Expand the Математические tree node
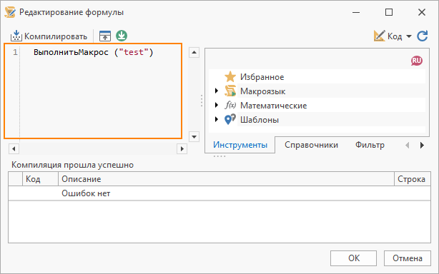This screenshot has width=439, height=274. pyautogui.click(x=216, y=105)
